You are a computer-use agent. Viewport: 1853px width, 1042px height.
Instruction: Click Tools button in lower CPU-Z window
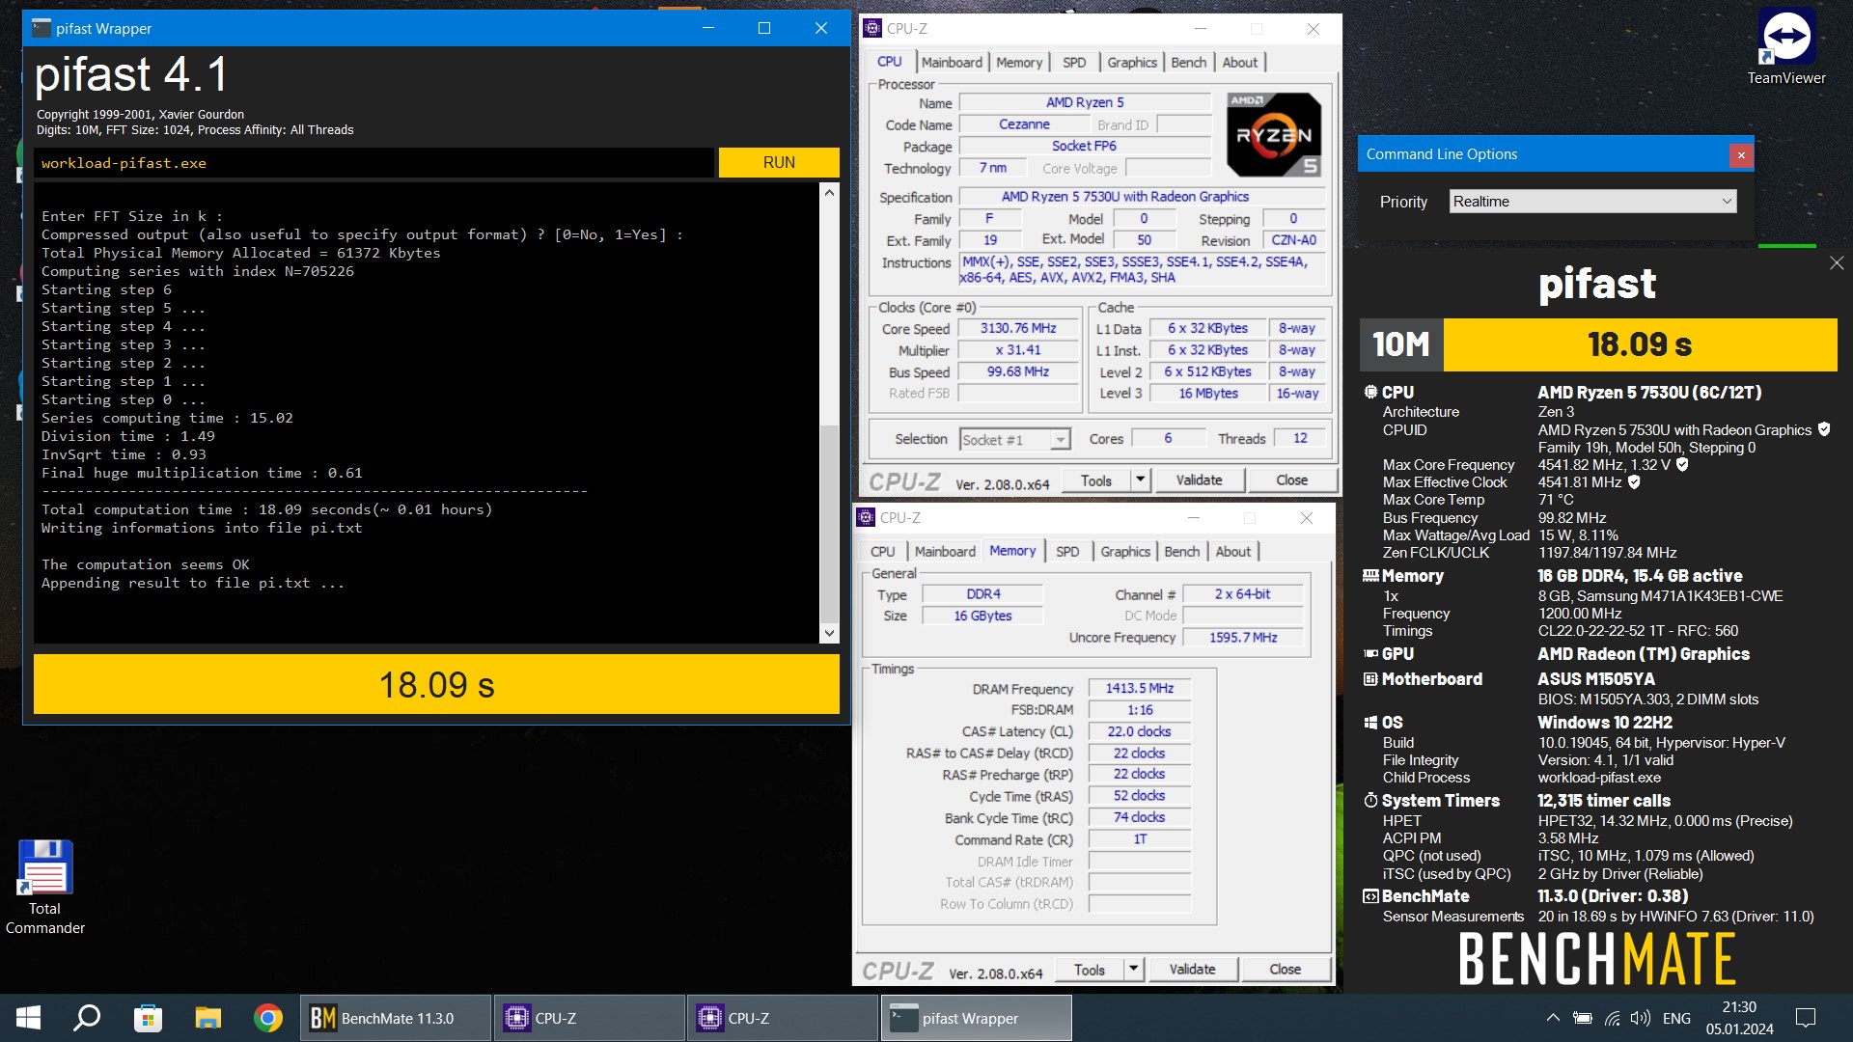[x=1090, y=970]
